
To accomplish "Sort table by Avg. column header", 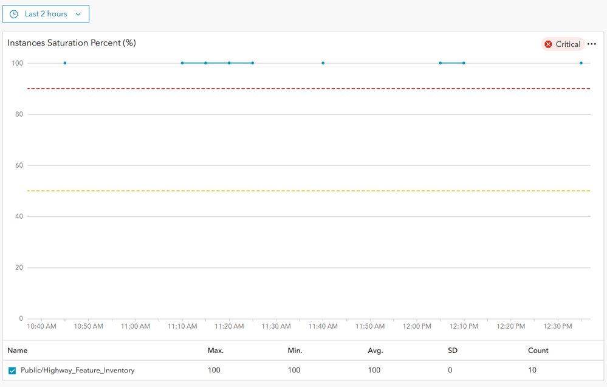I will coord(376,351).
